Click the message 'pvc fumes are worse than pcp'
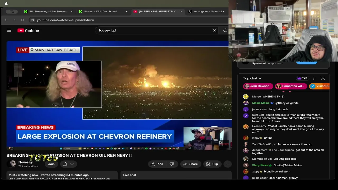The height and width of the screenshot is (190, 338). click(293, 144)
